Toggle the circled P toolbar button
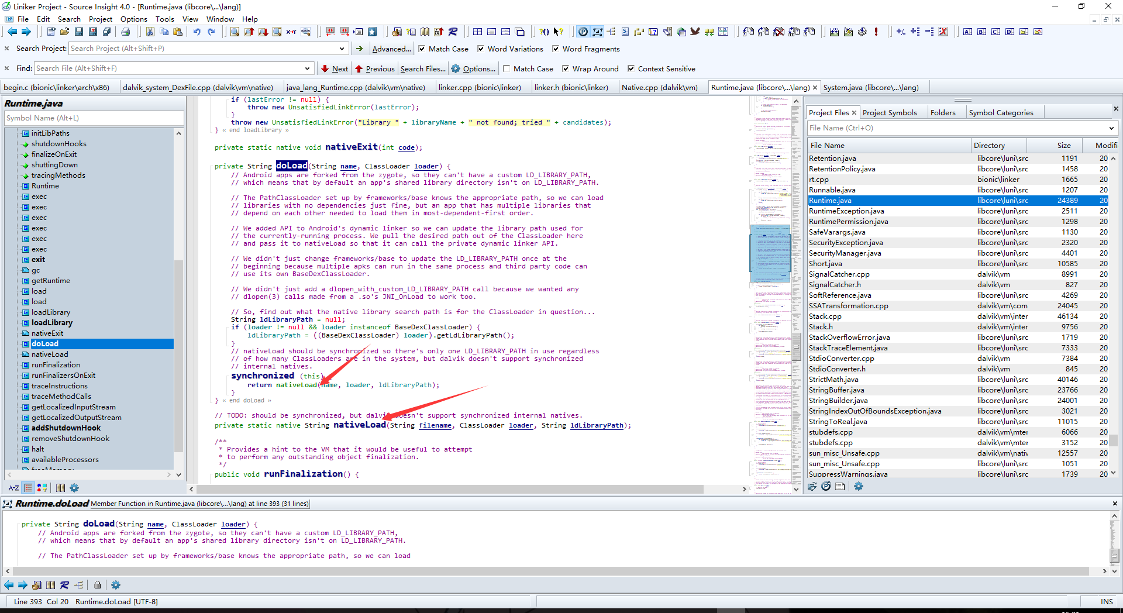The height and width of the screenshot is (613, 1123). (583, 32)
